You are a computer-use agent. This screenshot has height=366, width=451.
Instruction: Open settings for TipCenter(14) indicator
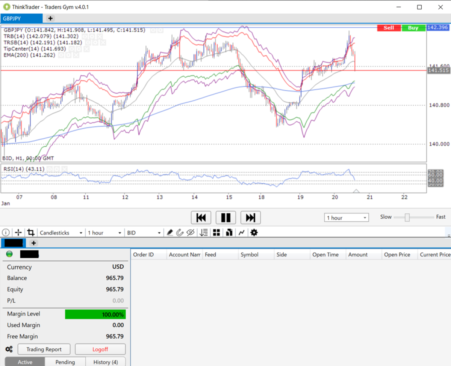point(79,49)
